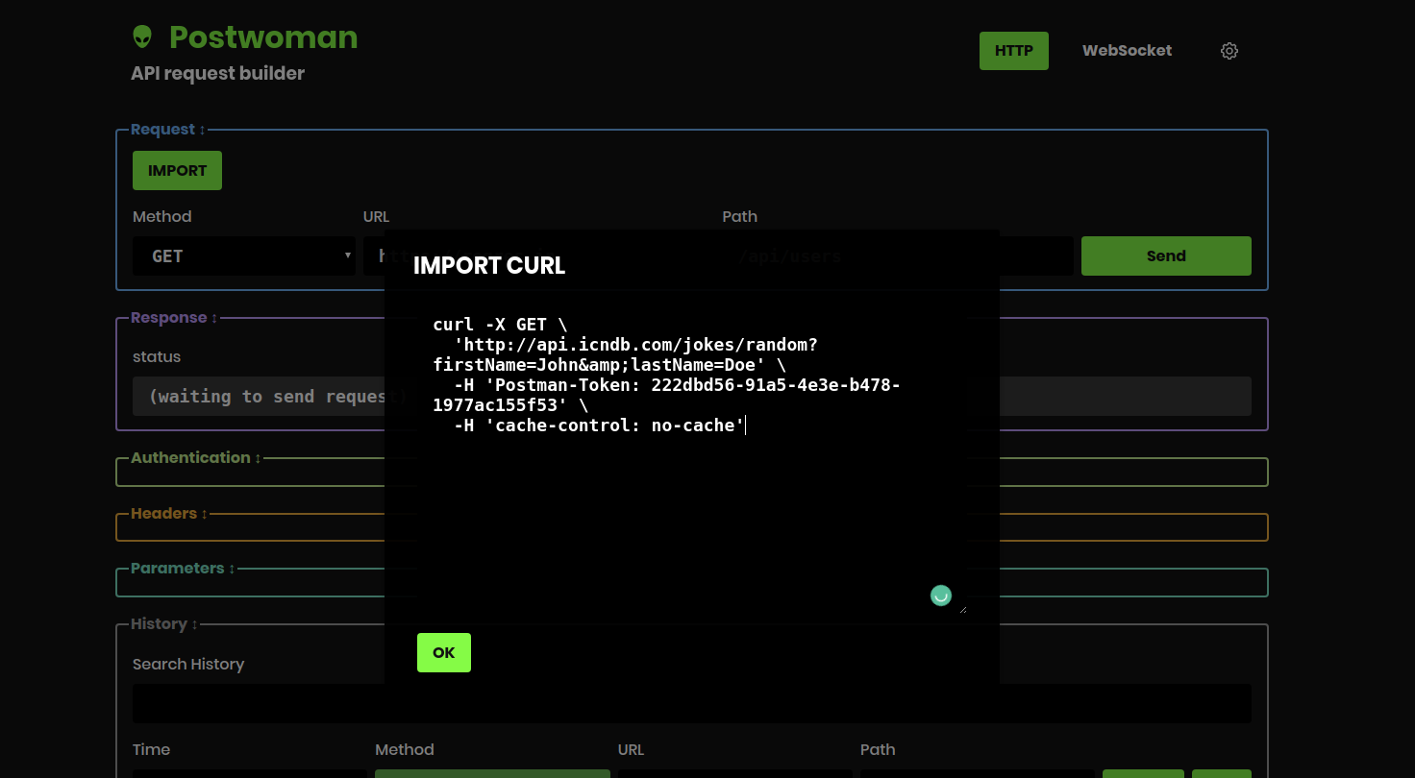
Task: Click the response status field
Action: point(692,396)
